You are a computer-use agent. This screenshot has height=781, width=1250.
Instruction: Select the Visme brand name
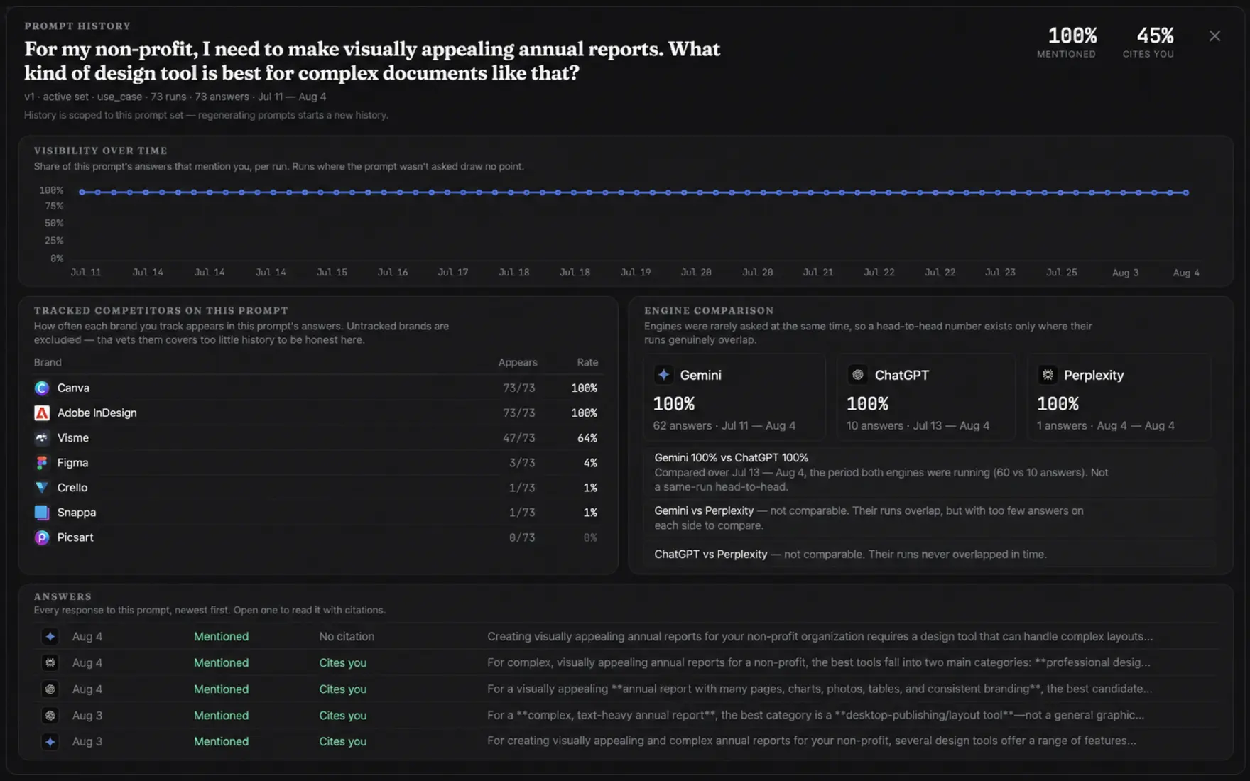(73, 437)
